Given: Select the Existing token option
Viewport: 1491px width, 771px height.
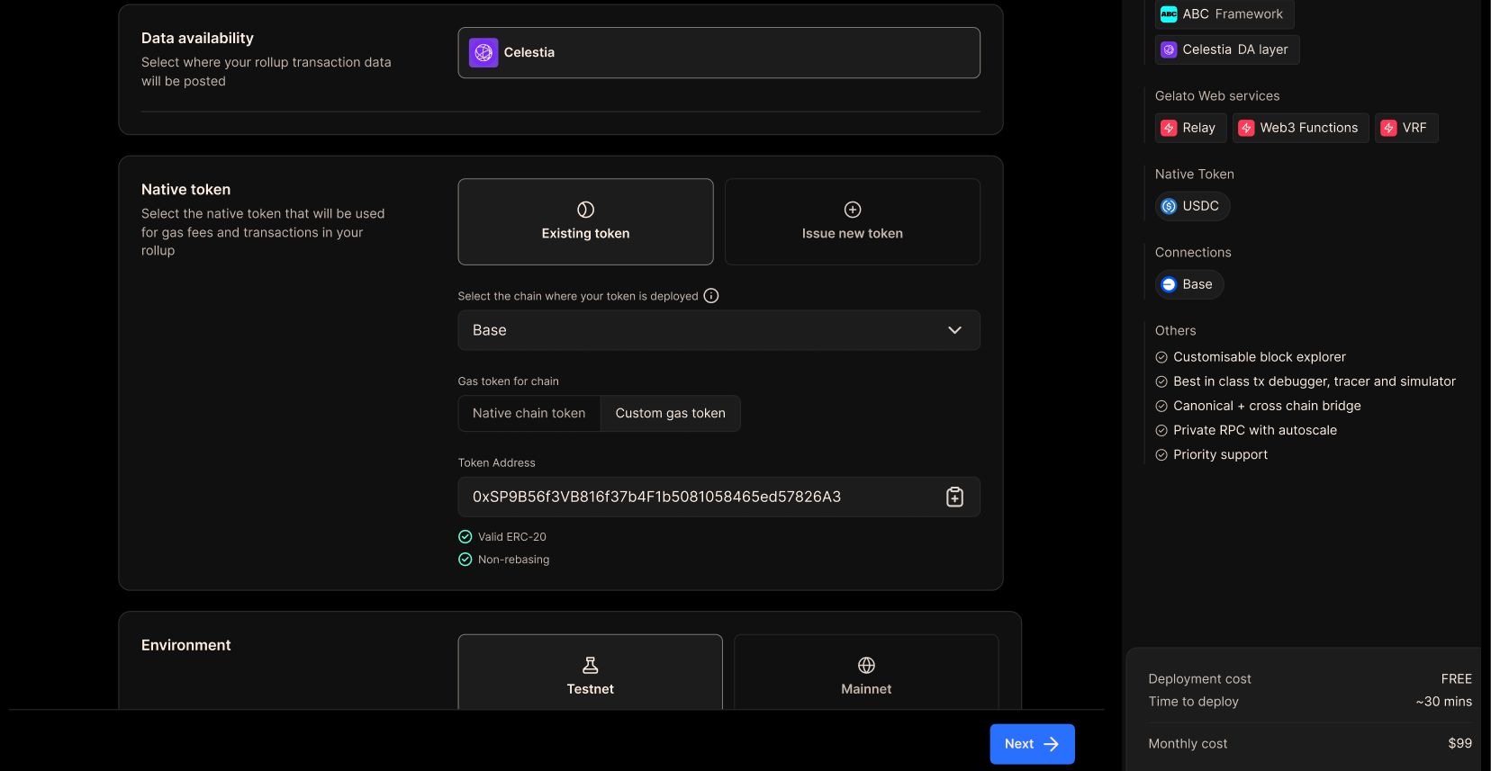Looking at the screenshot, I should coord(585,221).
